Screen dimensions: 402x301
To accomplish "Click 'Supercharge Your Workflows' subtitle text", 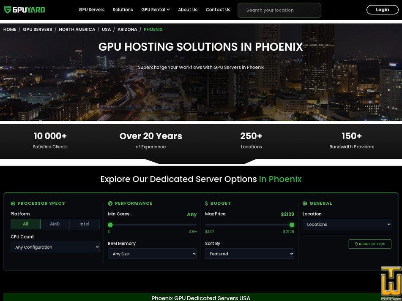I will [x=201, y=67].
